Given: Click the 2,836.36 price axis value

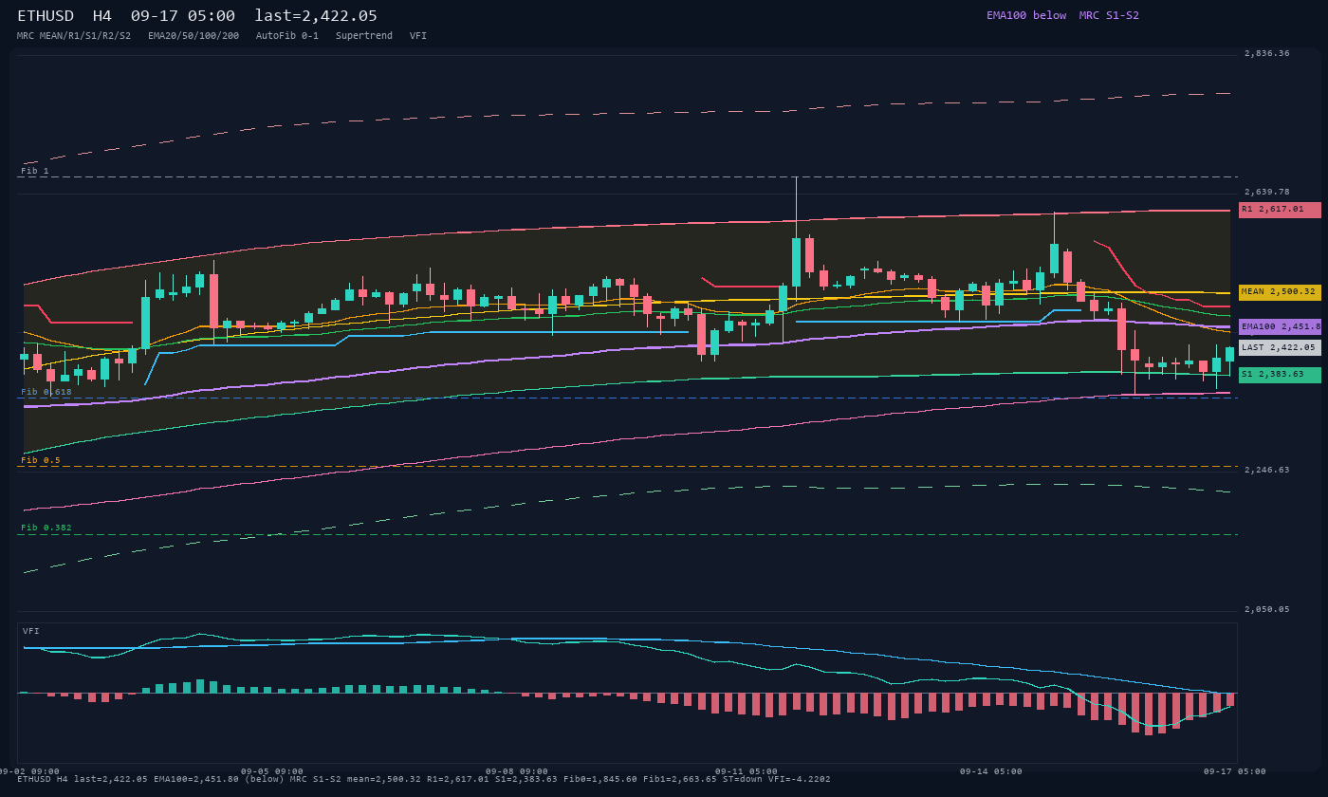Looking at the screenshot, I should pyautogui.click(x=1267, y=53).
